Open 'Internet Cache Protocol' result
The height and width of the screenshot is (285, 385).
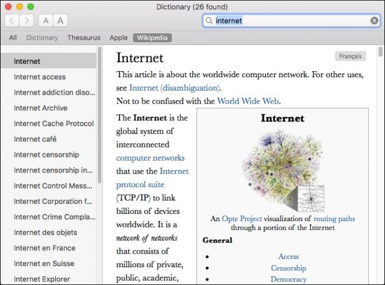click(49, 123)
